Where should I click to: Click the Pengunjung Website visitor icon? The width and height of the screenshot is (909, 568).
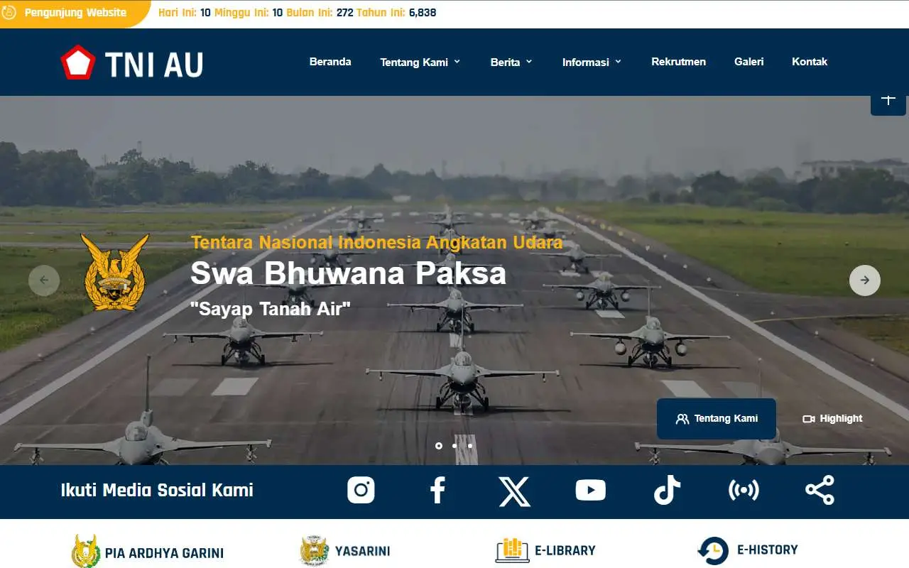10,13
